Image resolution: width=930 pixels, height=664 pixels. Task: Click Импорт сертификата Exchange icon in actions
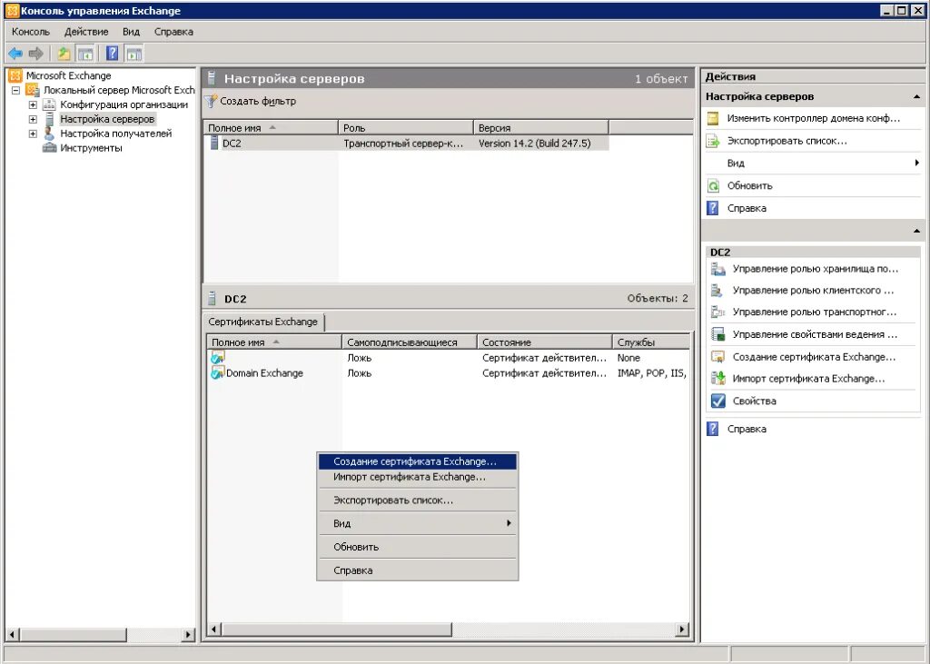[718, 379]
